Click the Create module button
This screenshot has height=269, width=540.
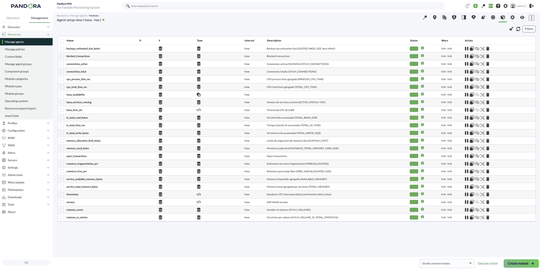[521, 264]
